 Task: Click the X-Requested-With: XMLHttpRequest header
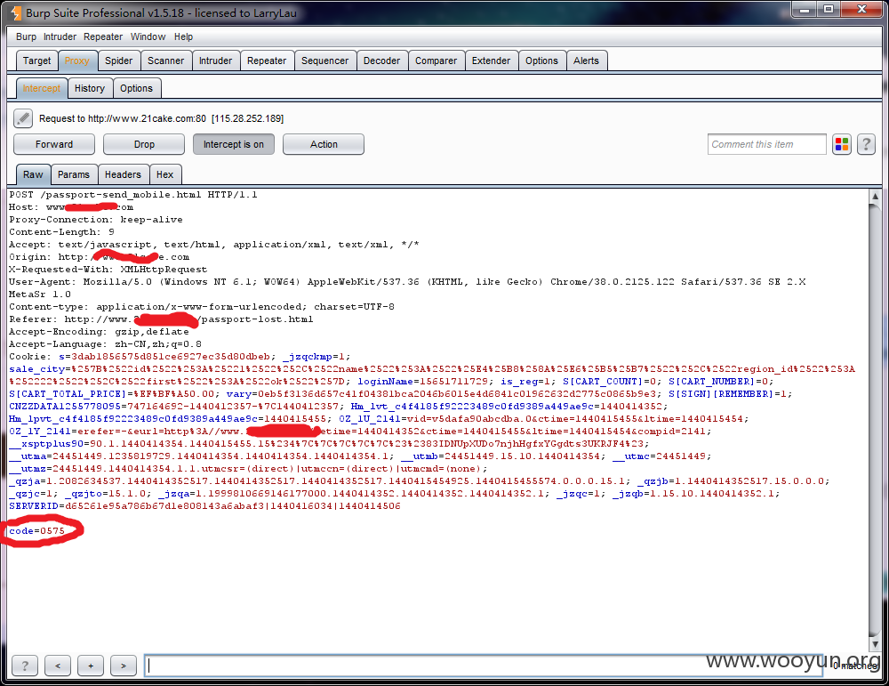[108, 270]
